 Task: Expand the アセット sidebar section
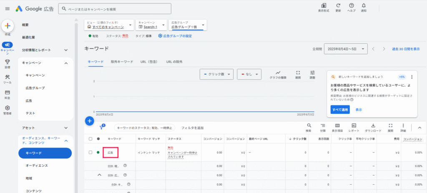click(66, 128)
